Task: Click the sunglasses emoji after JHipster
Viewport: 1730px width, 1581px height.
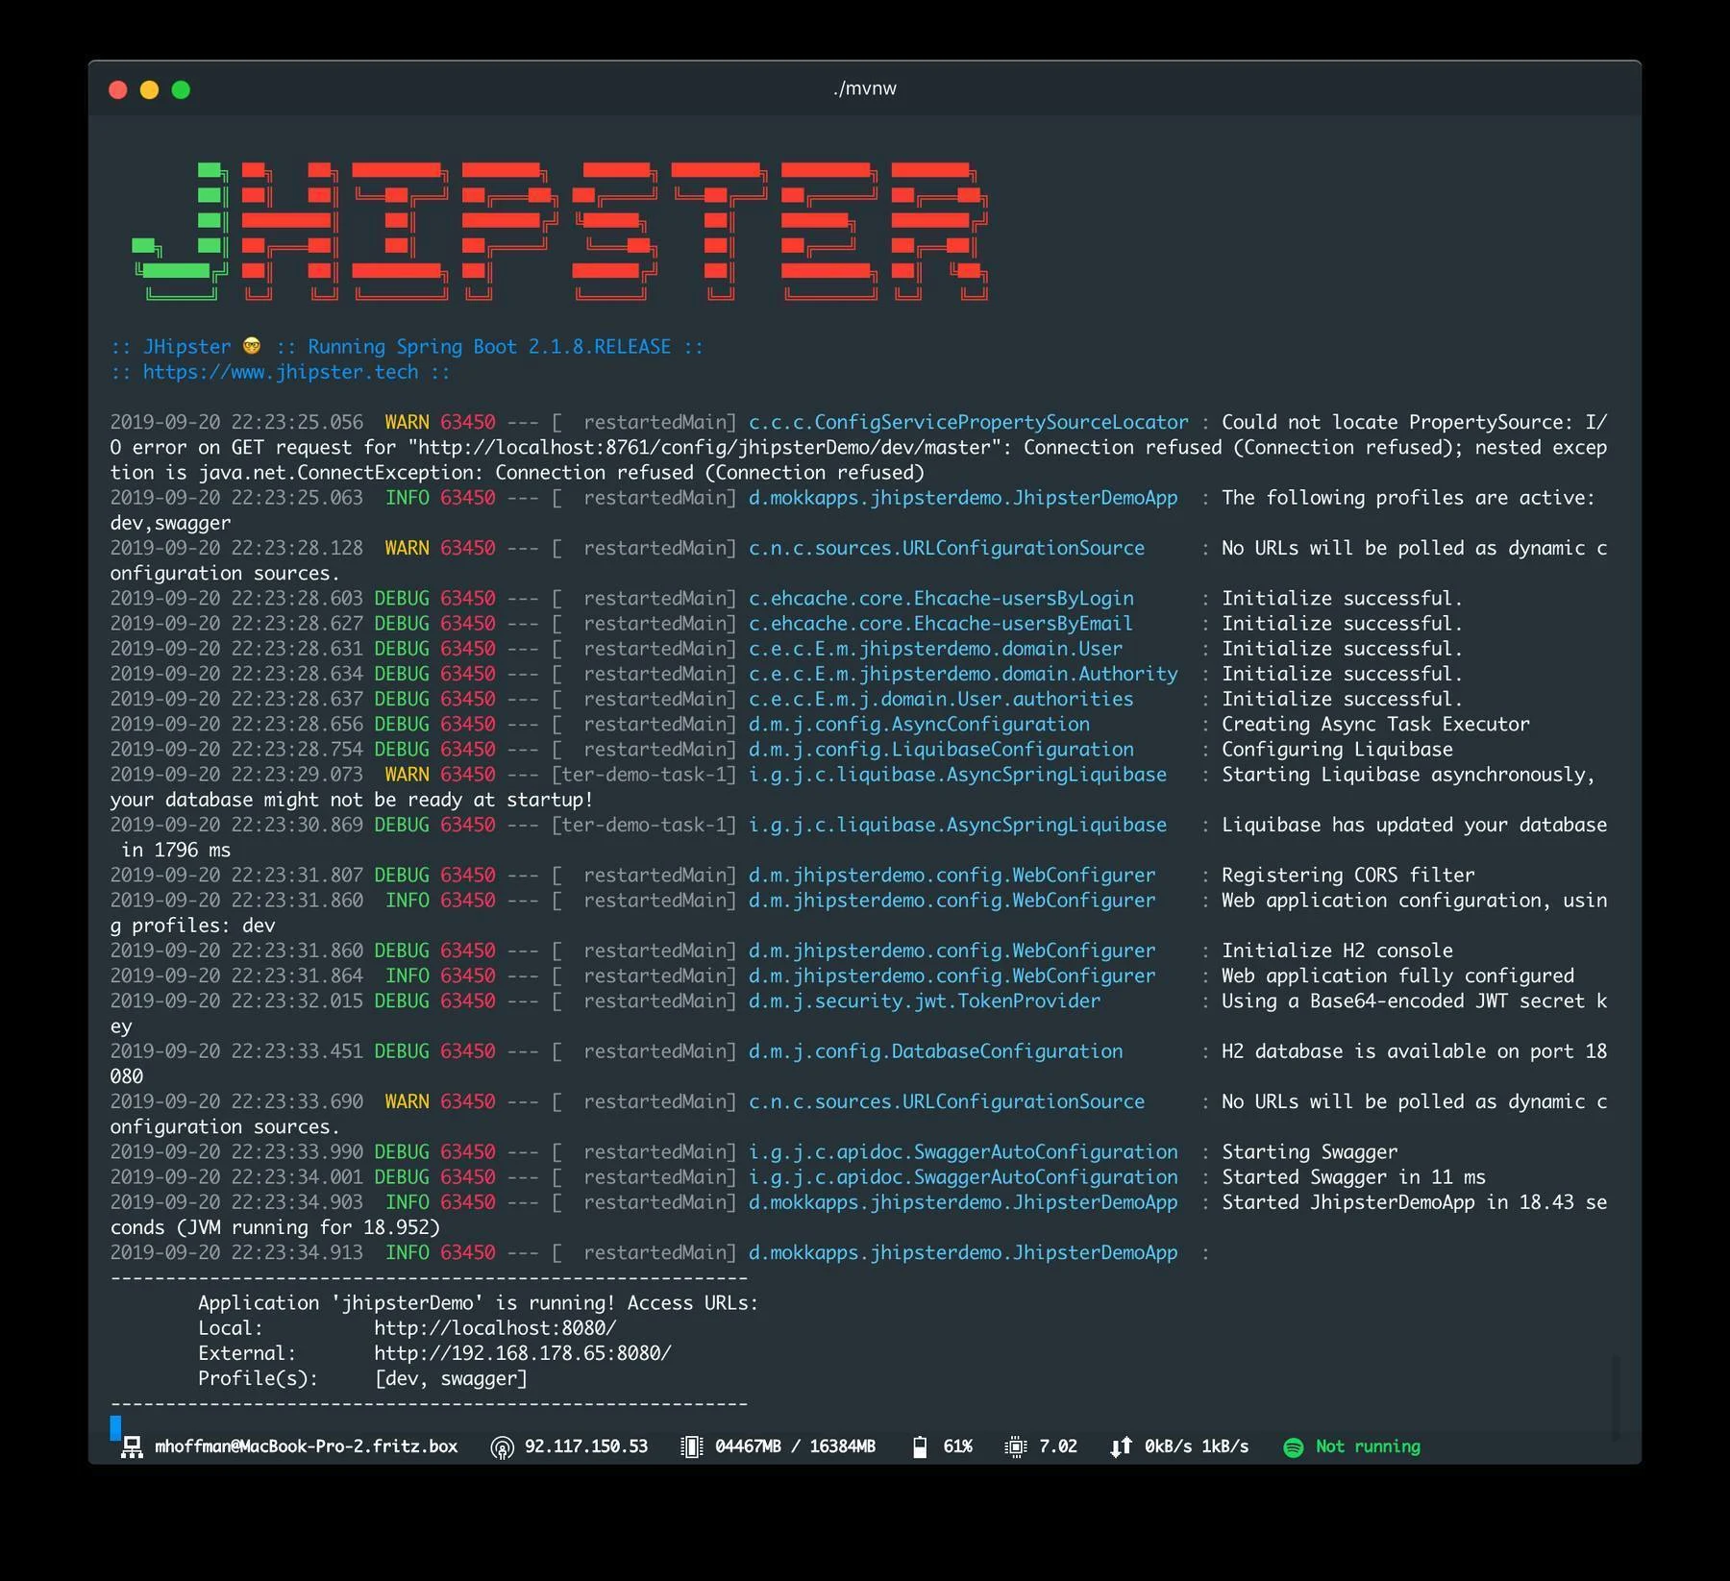Action: tap(253, 346)
